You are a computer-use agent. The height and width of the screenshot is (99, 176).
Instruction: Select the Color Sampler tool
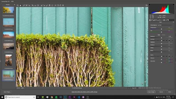[x=26, y=5]
